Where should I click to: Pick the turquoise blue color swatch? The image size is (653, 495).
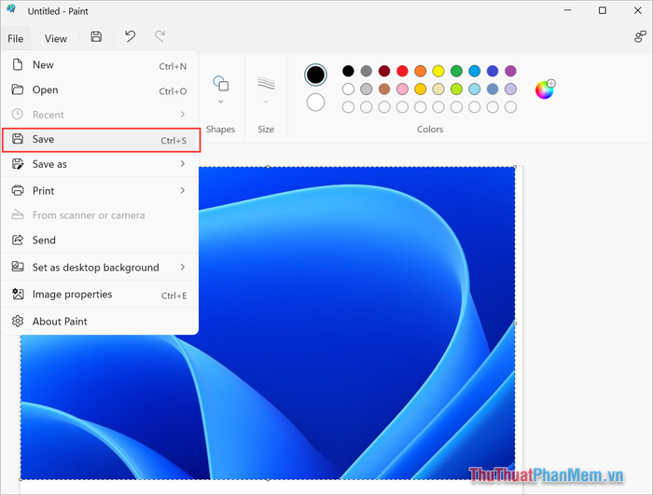coord(474,71)
